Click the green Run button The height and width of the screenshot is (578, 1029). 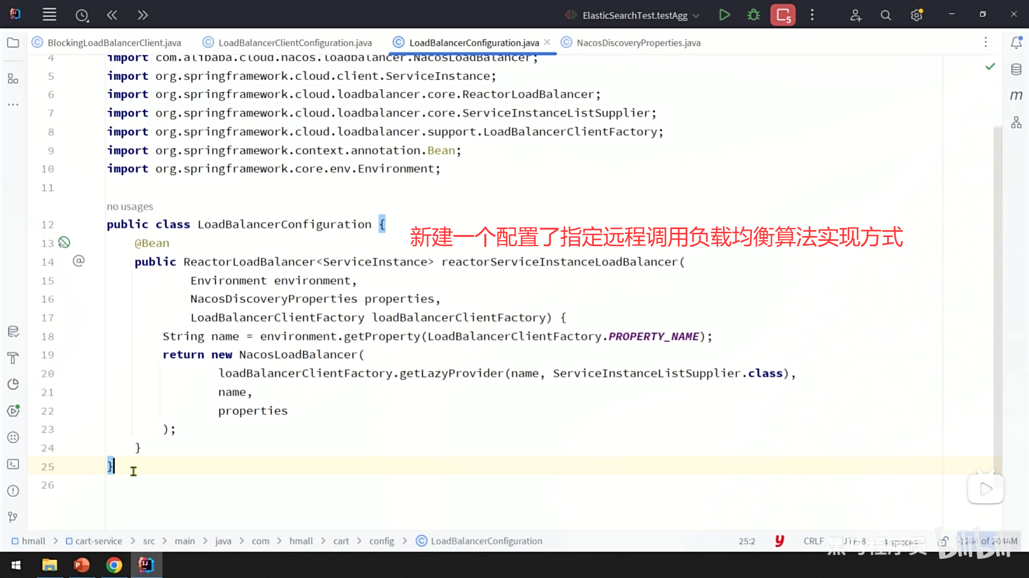click(x=724, y=15)
